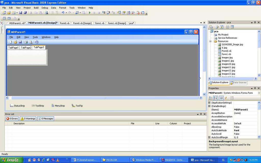Viewport: 261px width, 163px height.
Task: Open the Properties Window toolbar icon
Action: [124, 13]
